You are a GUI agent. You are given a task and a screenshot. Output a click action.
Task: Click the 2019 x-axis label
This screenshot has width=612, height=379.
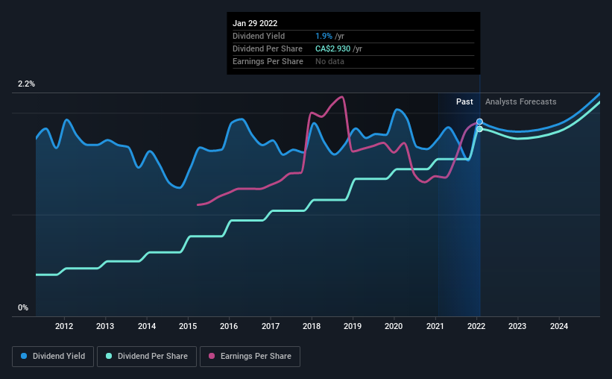pos(353,326)
